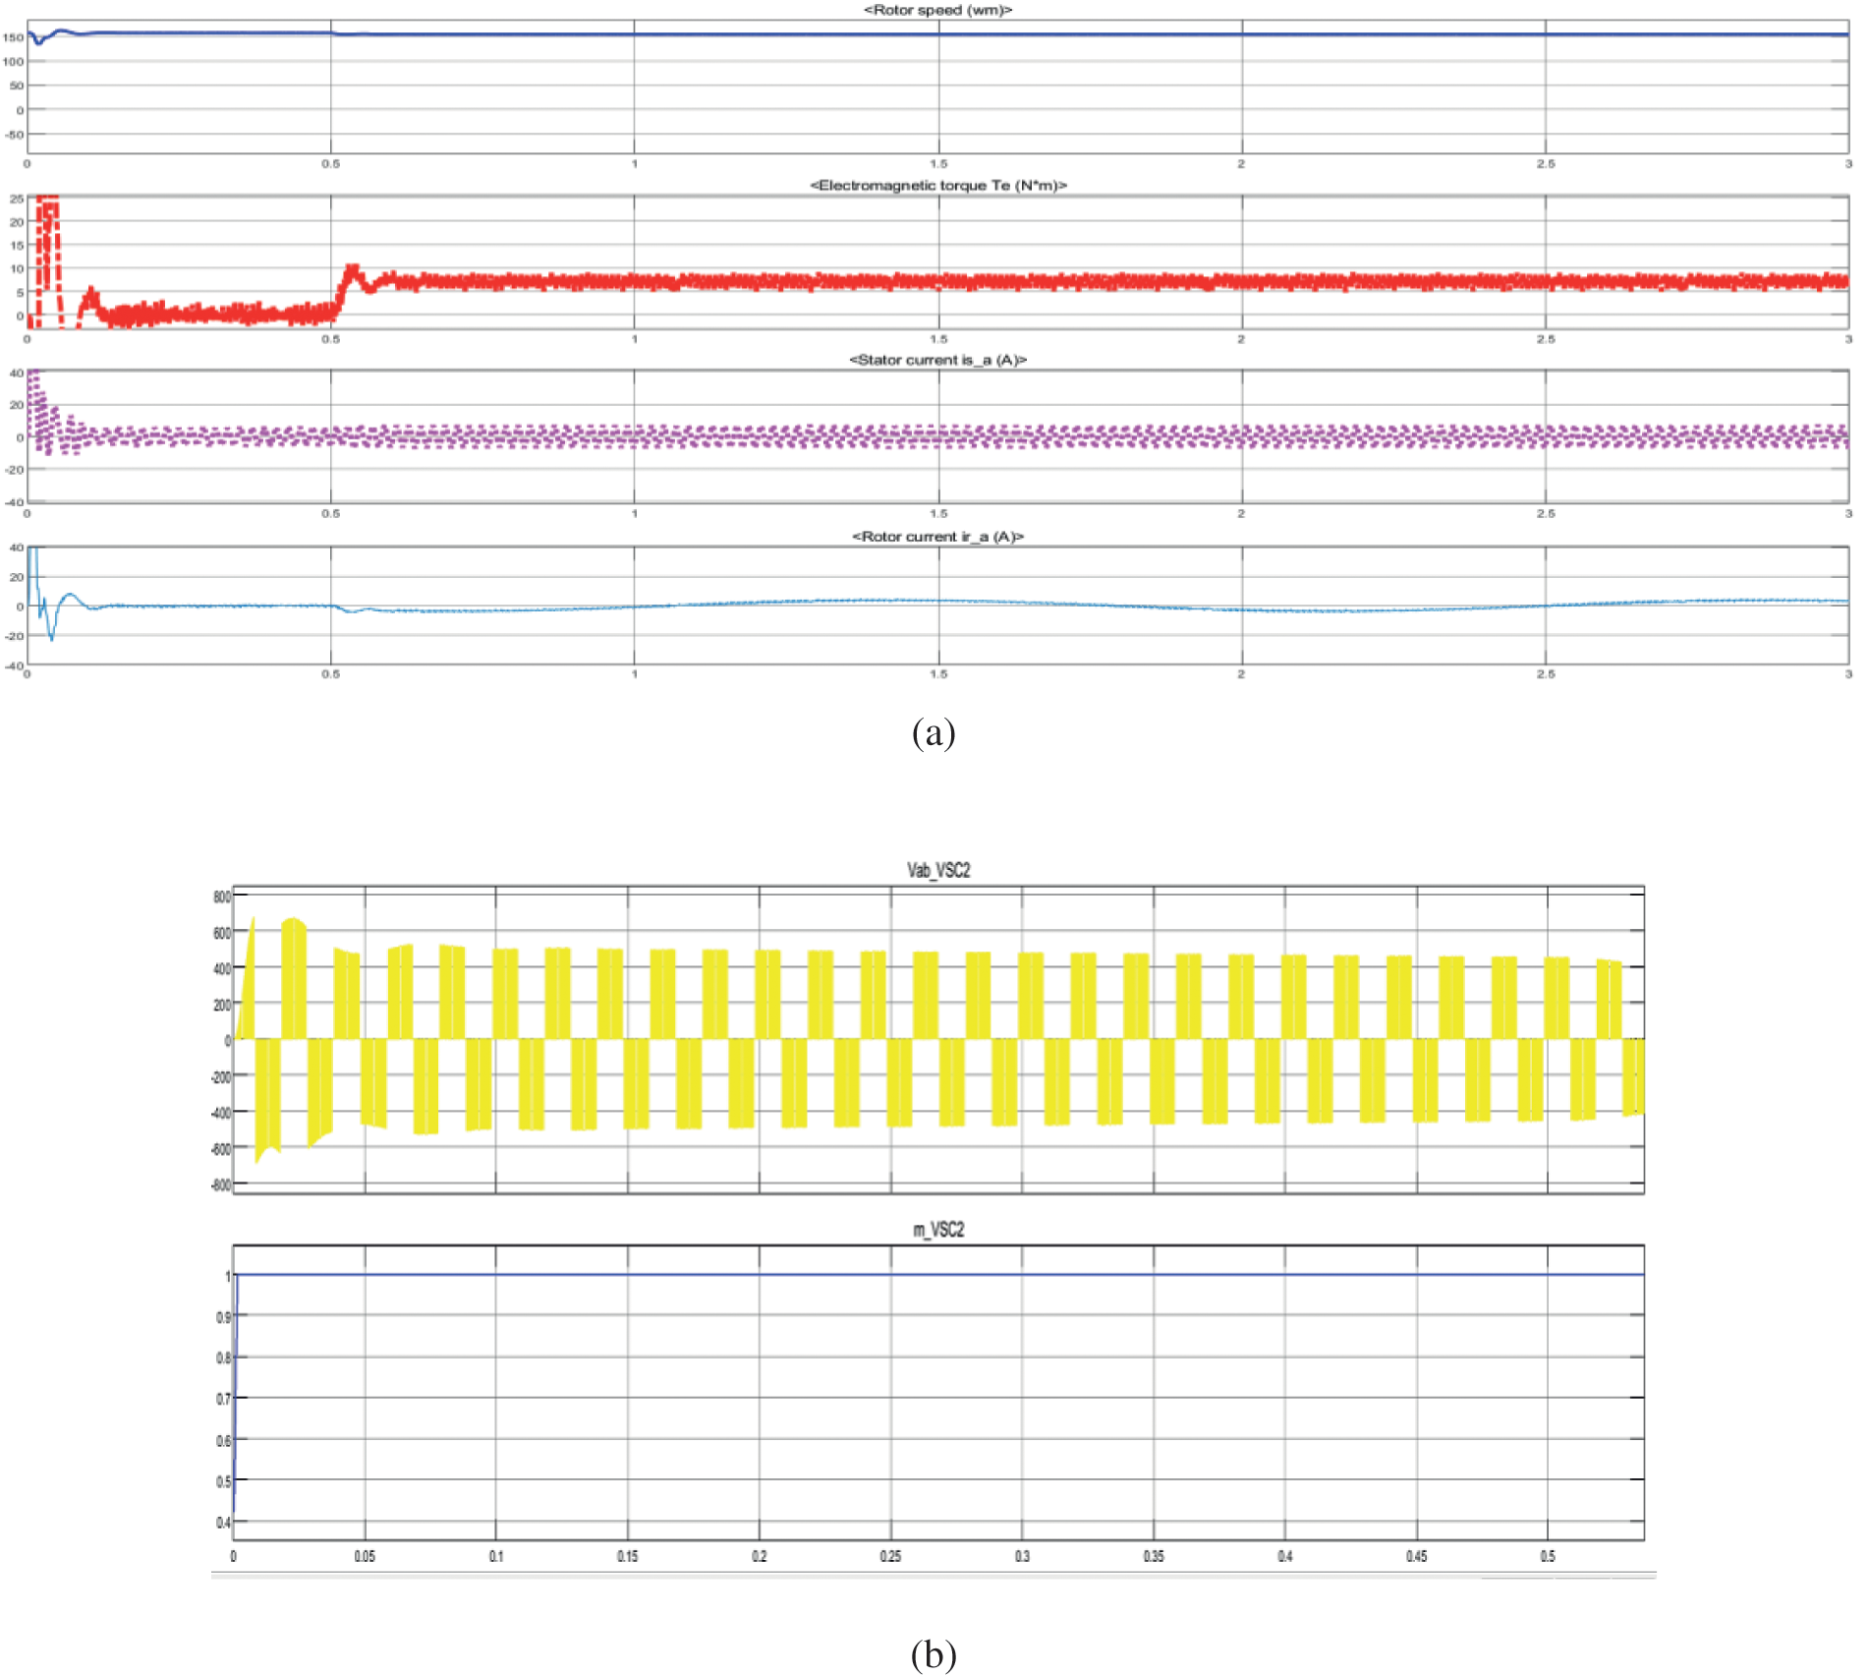Click the rotor current negative startup spike

click(51, 637)
